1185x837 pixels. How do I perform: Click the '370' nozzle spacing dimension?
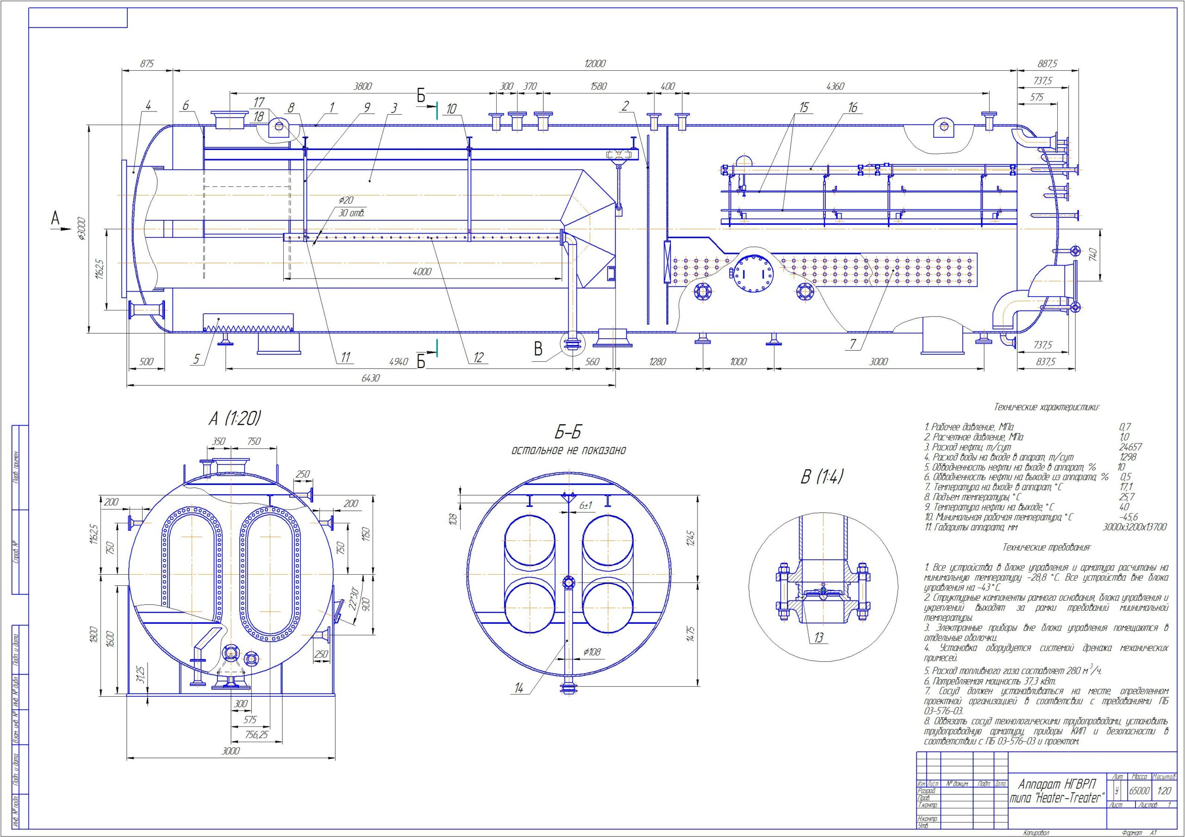click(530, 86)
